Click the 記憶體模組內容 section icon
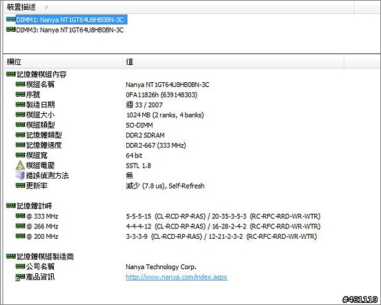The image size is (381, 305). 11,74
